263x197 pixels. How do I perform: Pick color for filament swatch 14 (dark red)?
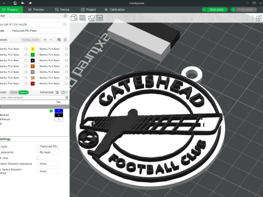coord(32,83)
